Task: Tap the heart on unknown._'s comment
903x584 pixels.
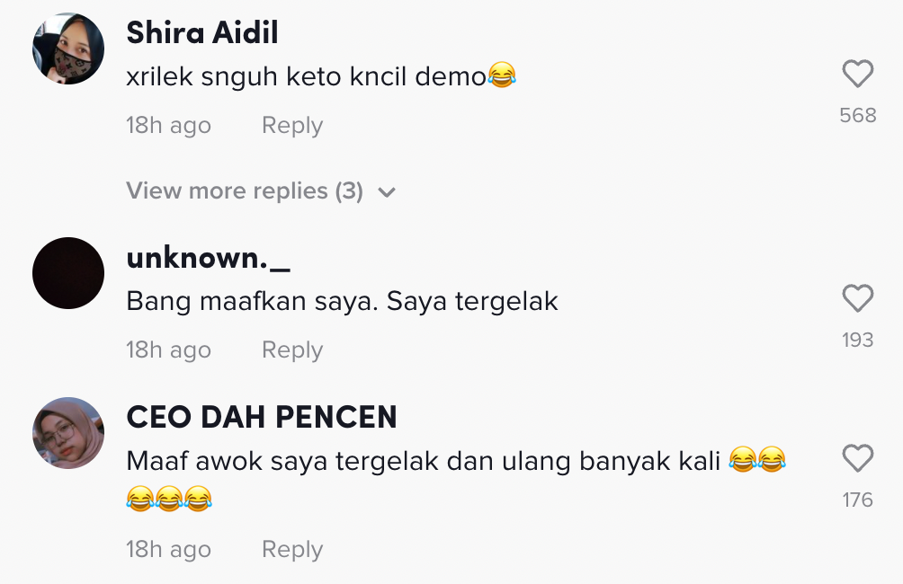Action: [x=857, y=298]
